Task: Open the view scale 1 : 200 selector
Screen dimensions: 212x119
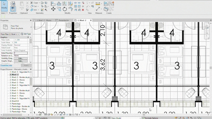Action: [39, 115]
